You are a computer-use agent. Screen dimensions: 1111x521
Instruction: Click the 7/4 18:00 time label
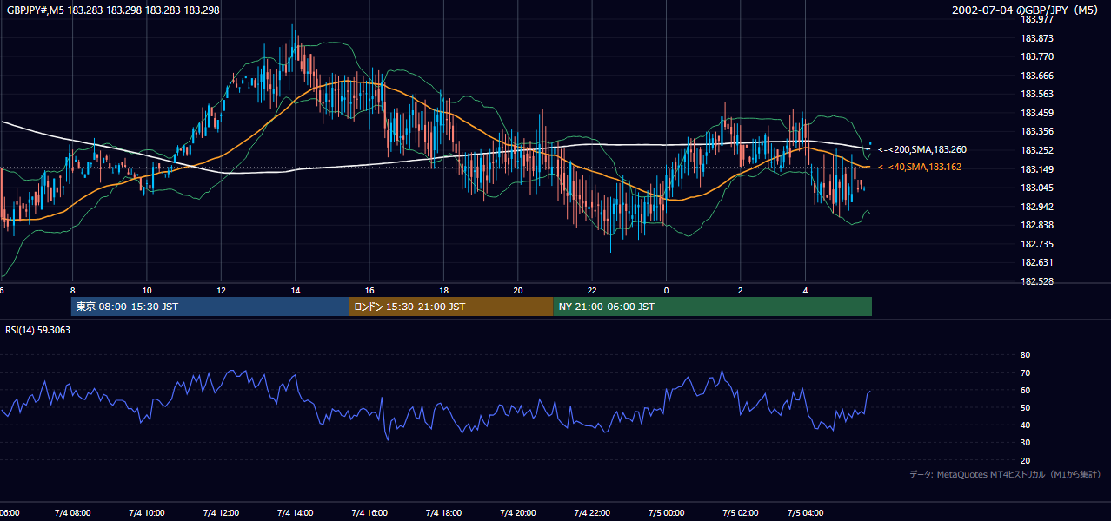coord(443,513)
